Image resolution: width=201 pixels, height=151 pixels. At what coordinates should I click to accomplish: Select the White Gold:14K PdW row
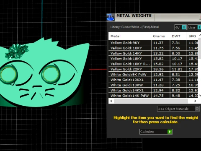[x=153, y=96]
